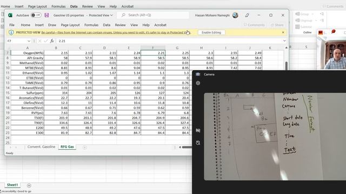This screenshot has height=194, width=346.
Task: Open Camera settings gear
Action: 198,83
